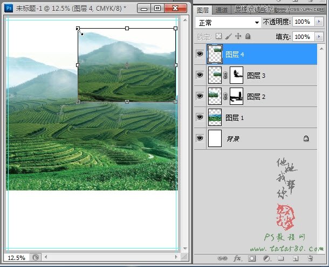Click the Photoshop Ps icon in title bar

point(9,8)
